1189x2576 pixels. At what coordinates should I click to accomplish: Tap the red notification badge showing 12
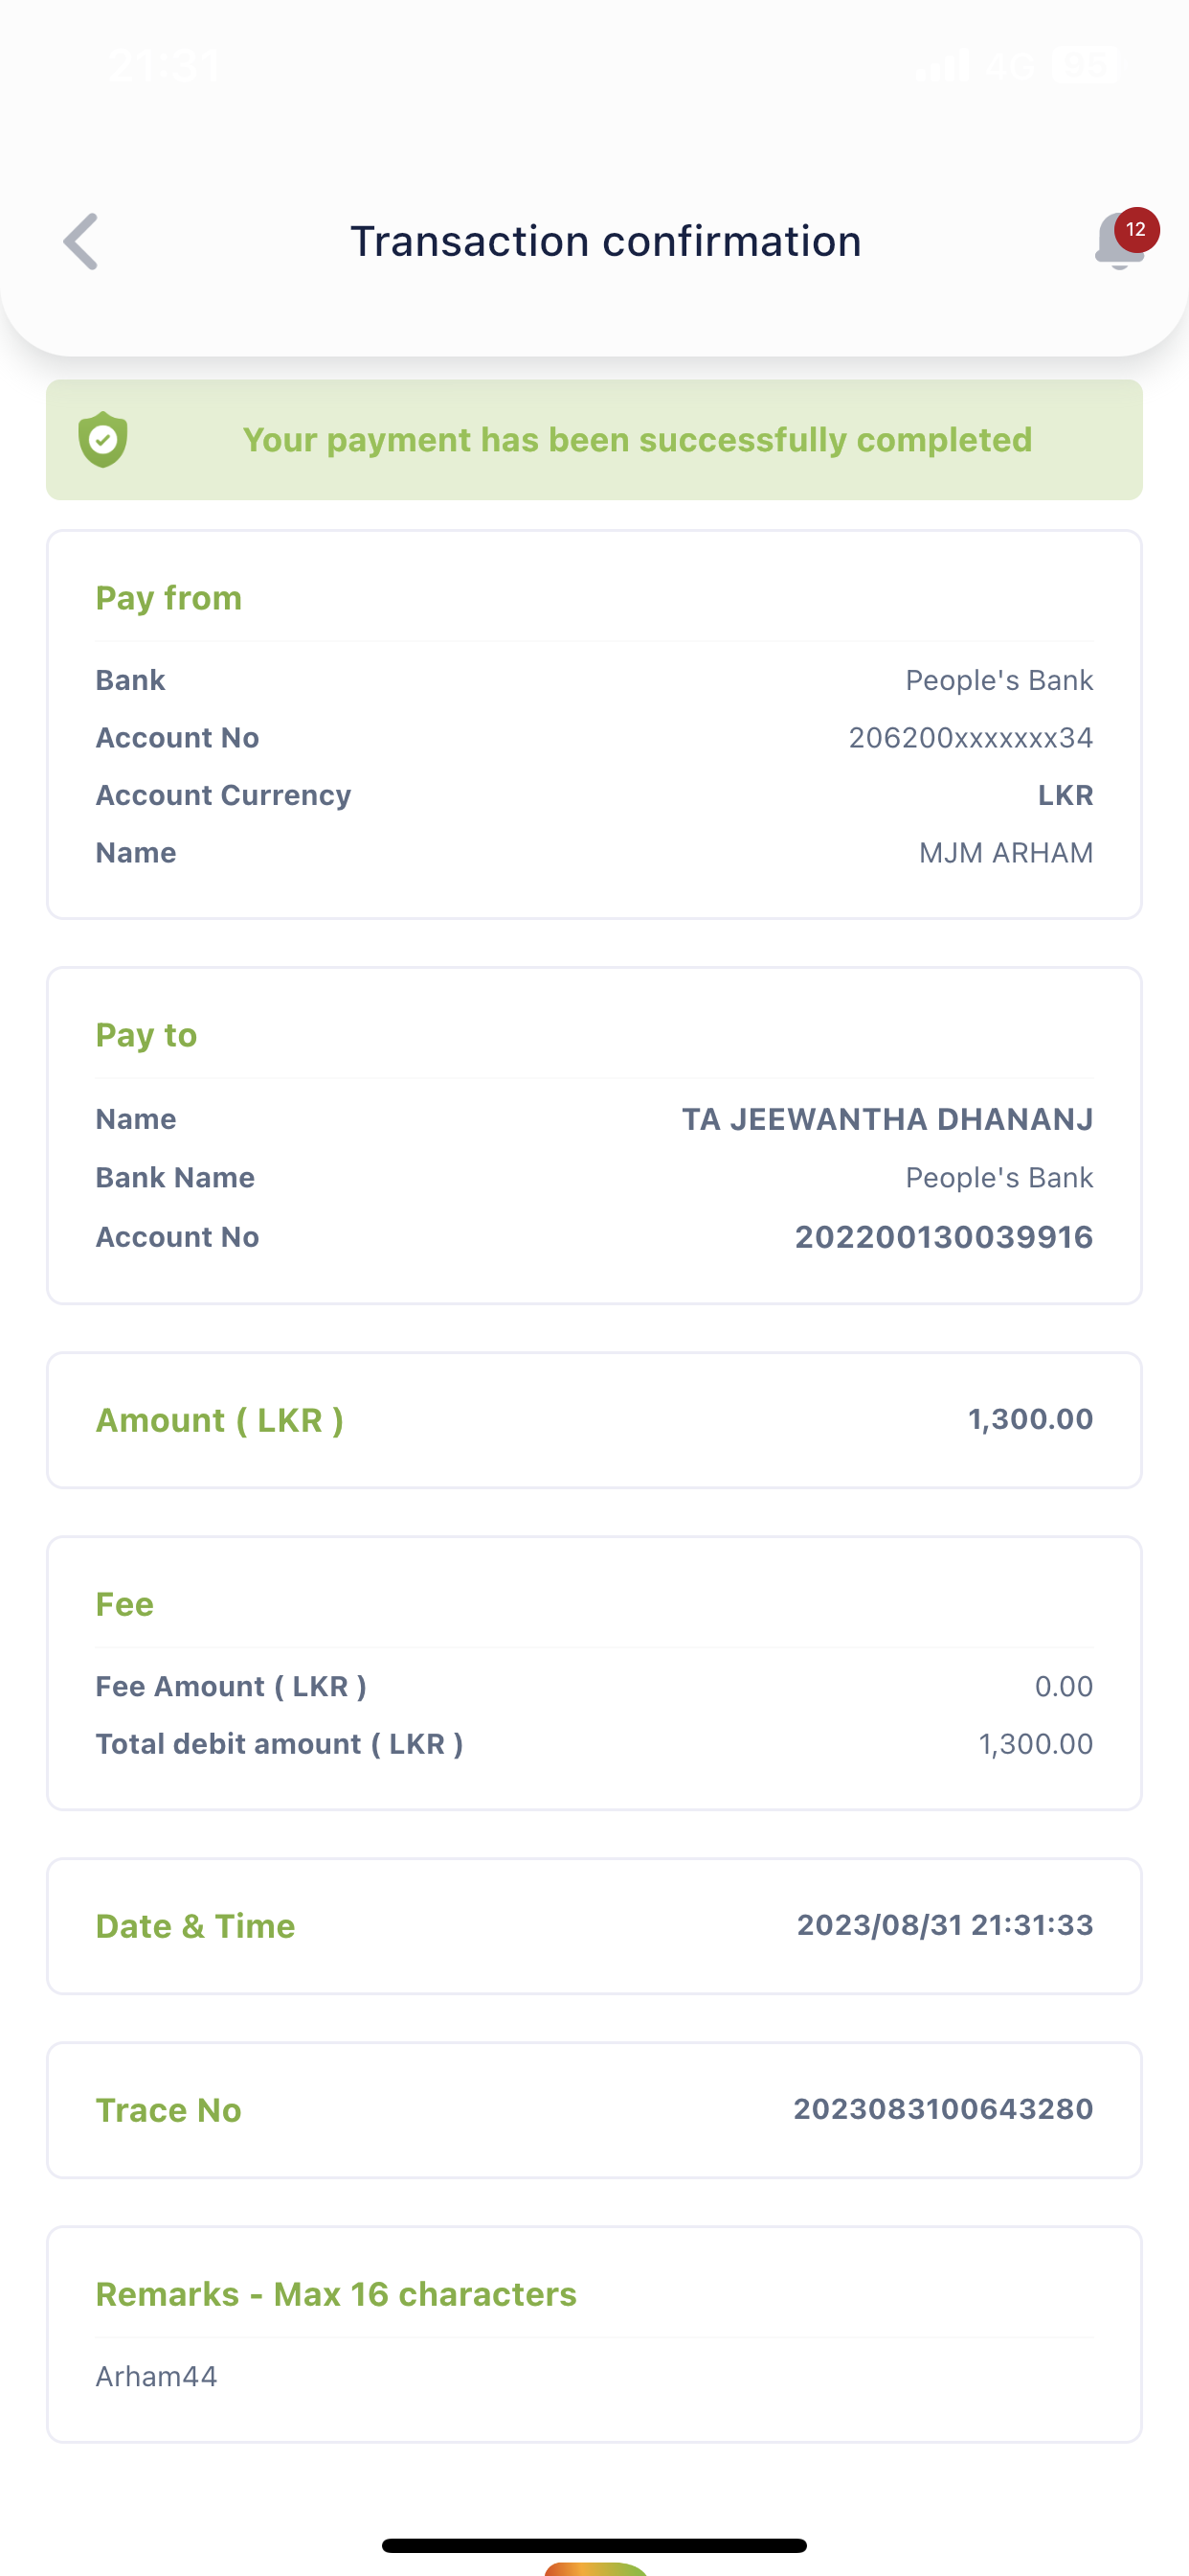(1136, 230)
